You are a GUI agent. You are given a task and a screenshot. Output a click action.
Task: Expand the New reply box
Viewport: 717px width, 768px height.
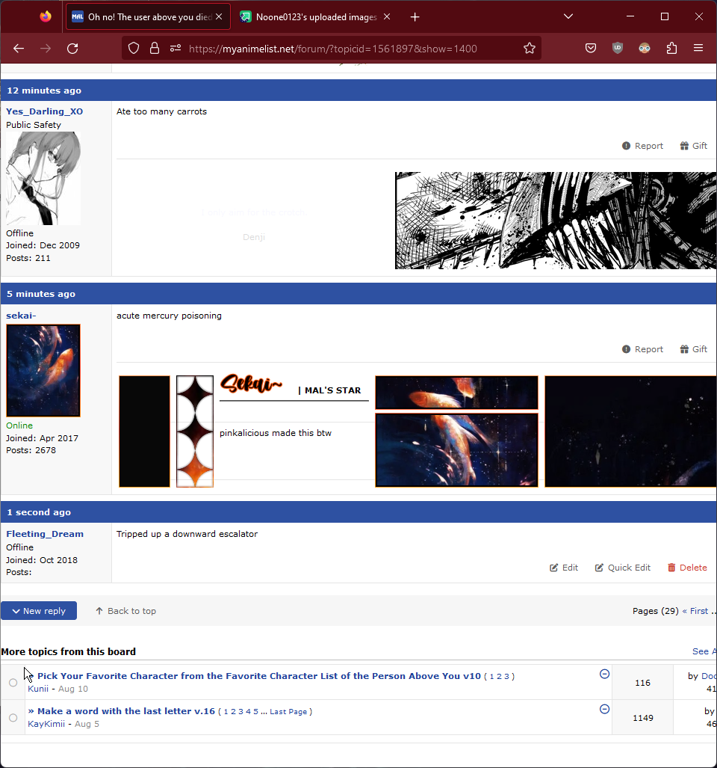(39, 611)
